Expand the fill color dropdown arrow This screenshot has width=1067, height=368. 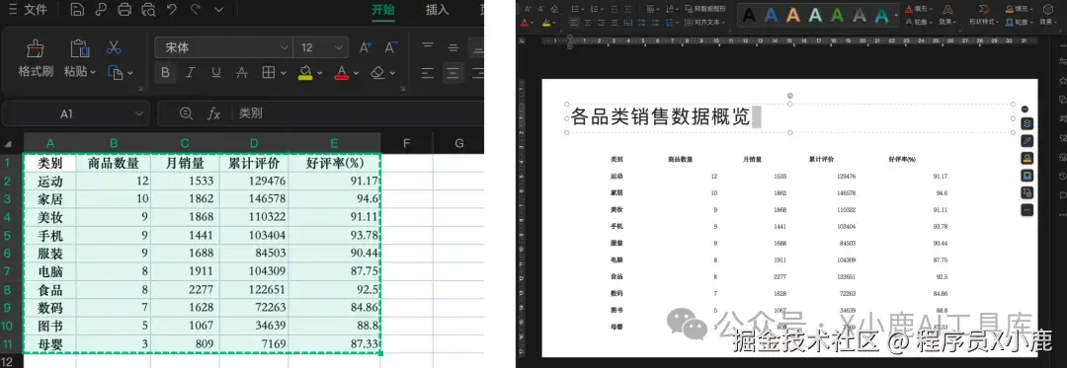(x=320, y=73)
